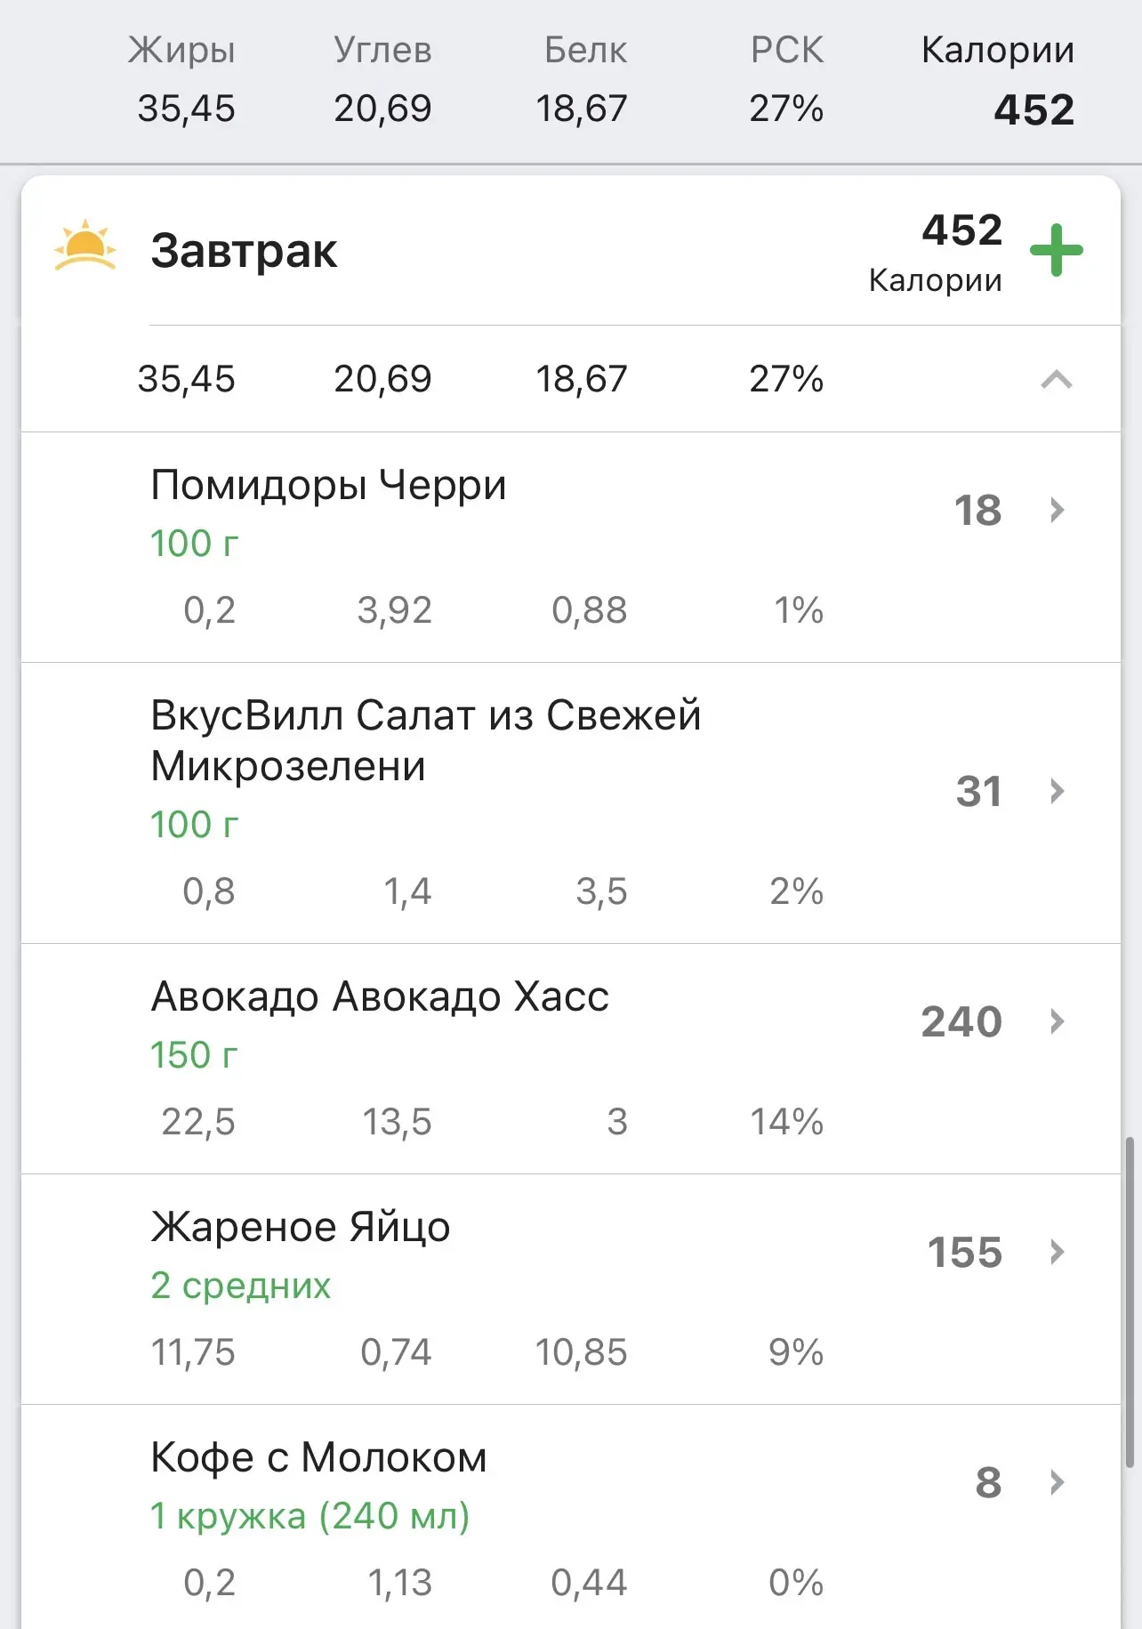Open ВкусВилл Салат details arrow

[1057, 791]
